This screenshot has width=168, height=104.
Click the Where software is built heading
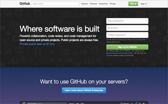(59, 29)
